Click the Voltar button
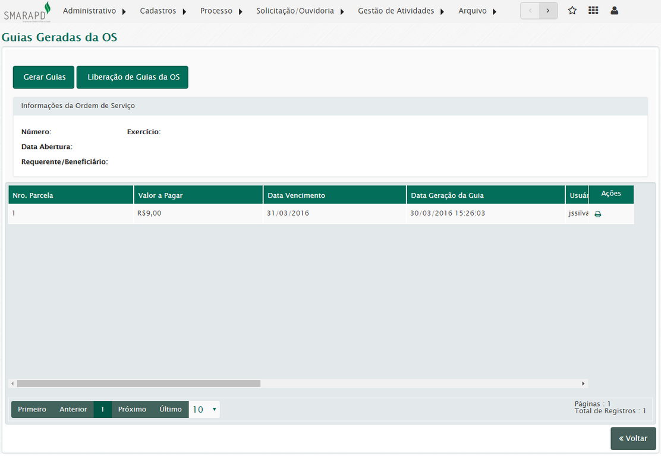The image size is (661, 456). point(633,438)
